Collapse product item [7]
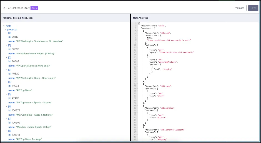 (x=6, y=119)
